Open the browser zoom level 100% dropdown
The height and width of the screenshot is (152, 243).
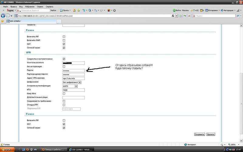232,145
